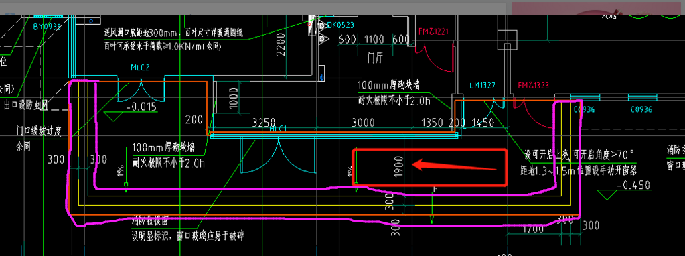Select the -0.450 elevation value
Viewport: 685px width, 256px height.
pyautogui.click(x=634, y=185)
